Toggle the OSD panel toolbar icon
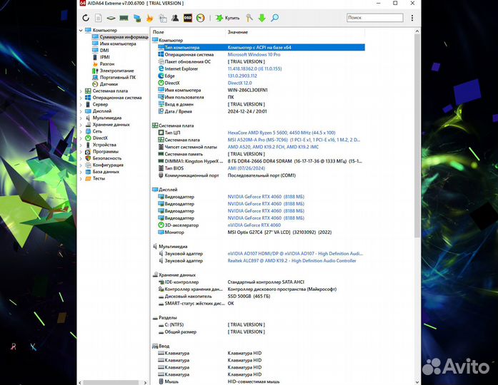 [188, 18]
